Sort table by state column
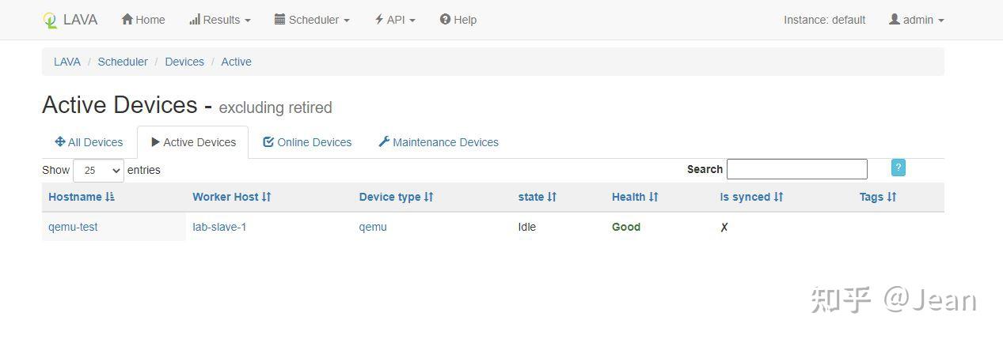The width and height of the screenshot is (1003, 339). 552,197
